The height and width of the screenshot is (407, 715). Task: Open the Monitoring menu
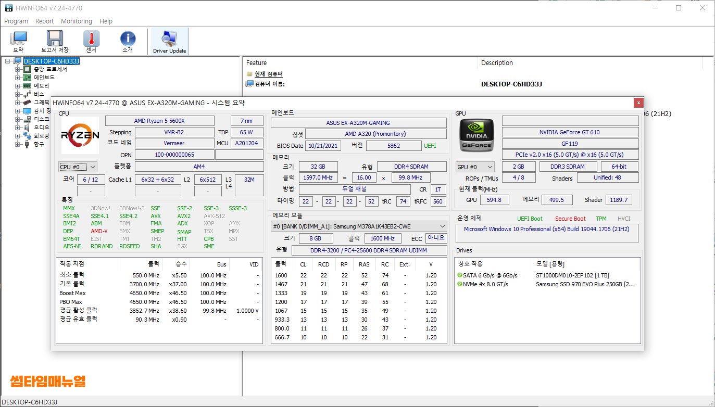point(77,21)
